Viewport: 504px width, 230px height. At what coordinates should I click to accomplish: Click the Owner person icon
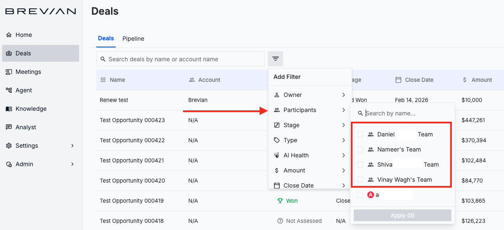(276, 95)
